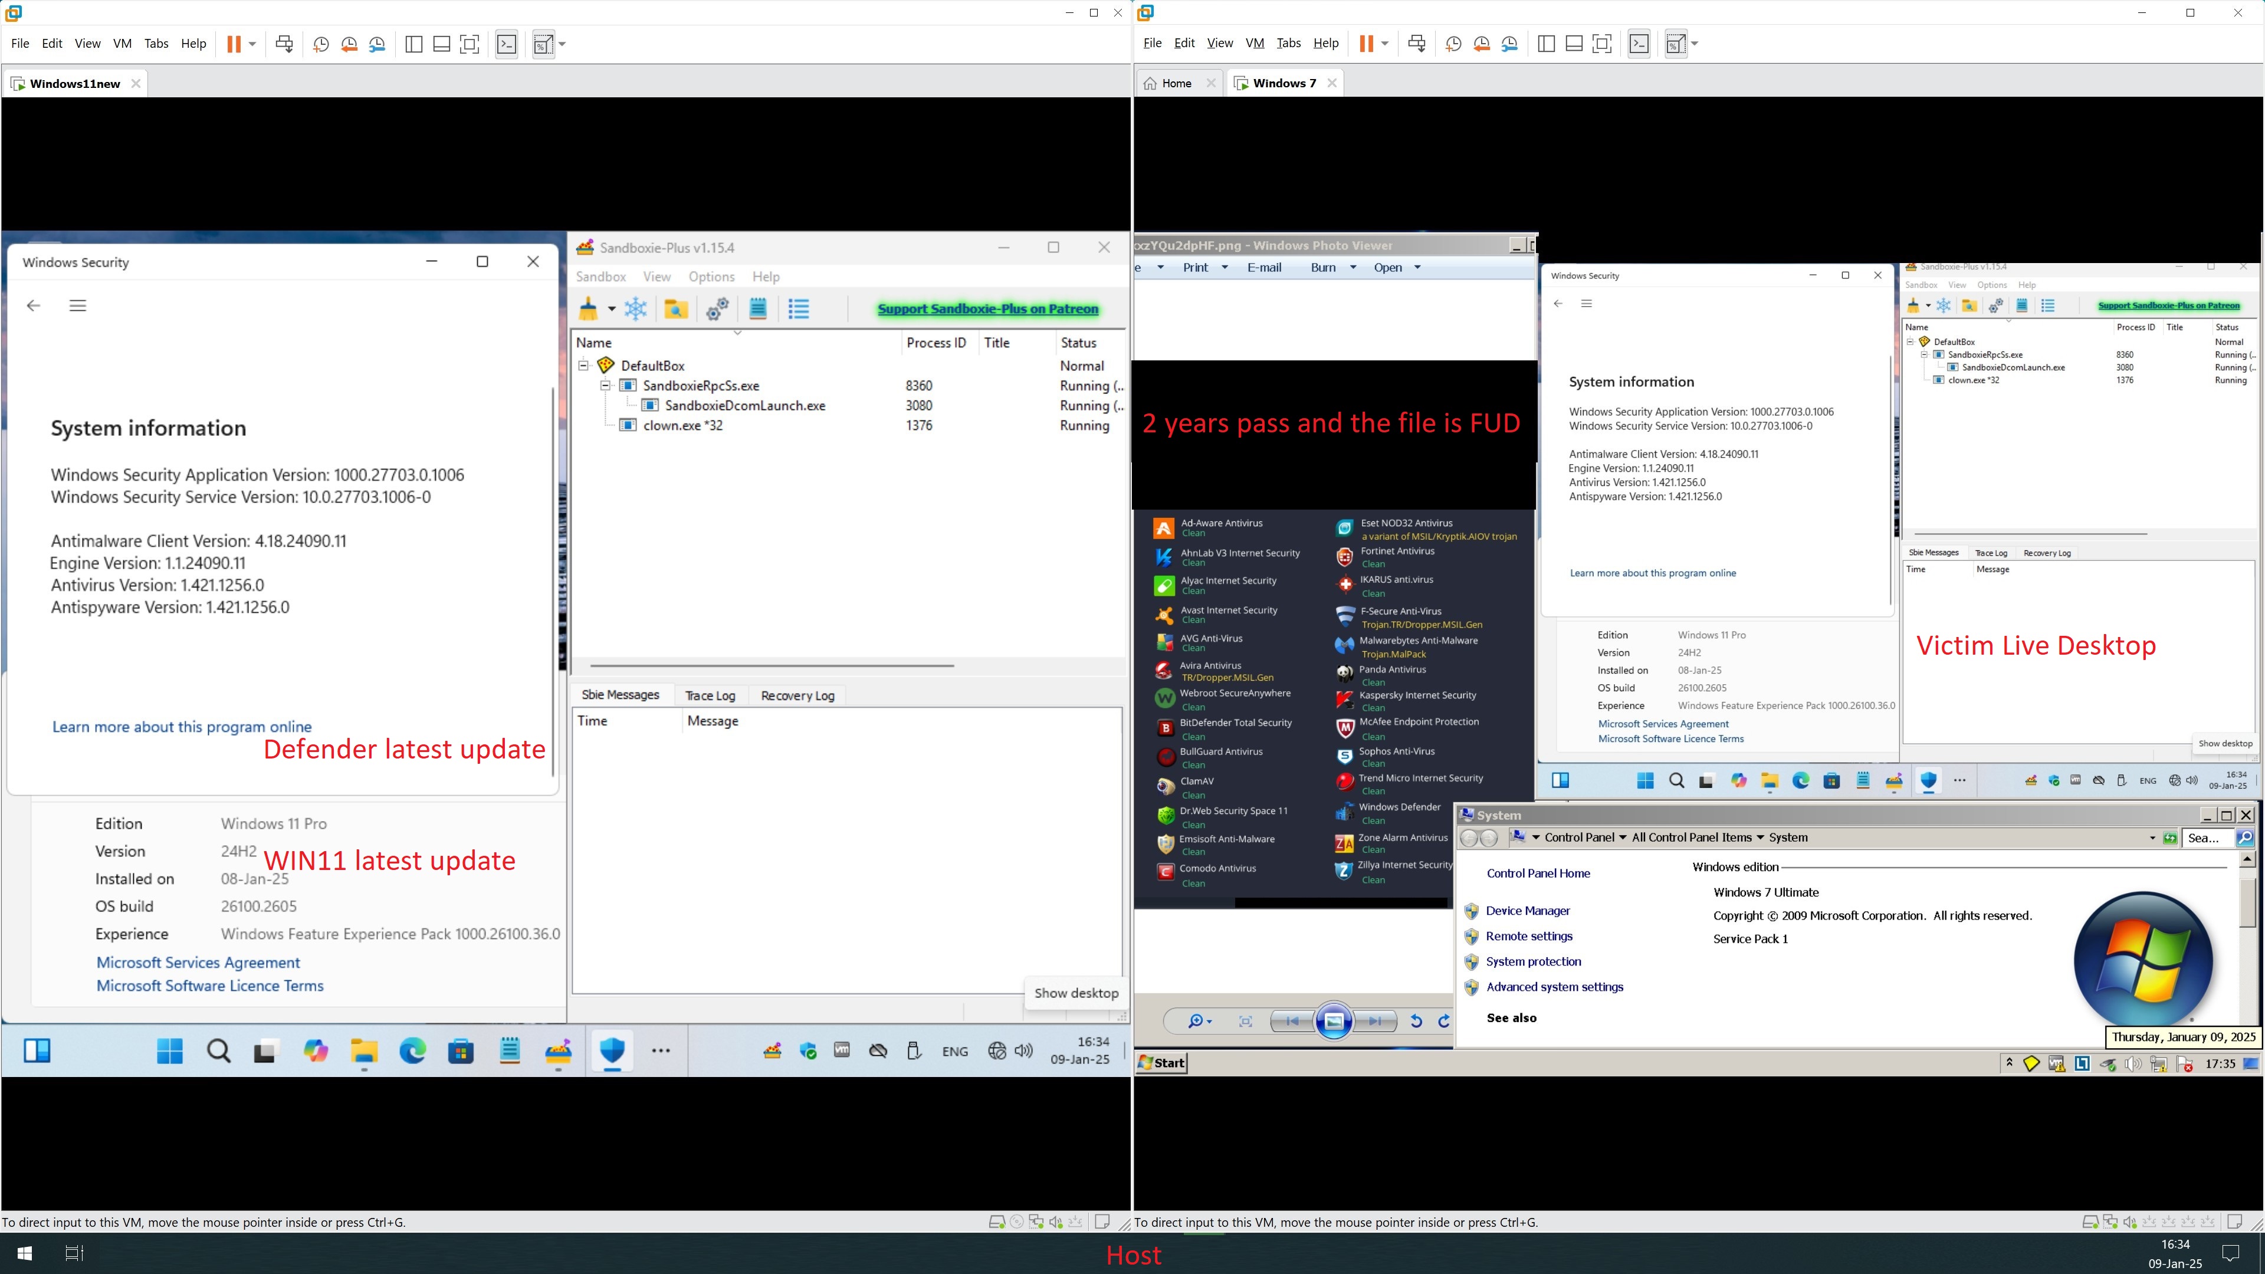The image size is (2265, 1274).
Task: Open File Explorer on large Windows 11 taskbar
Action: (364, 1050)
